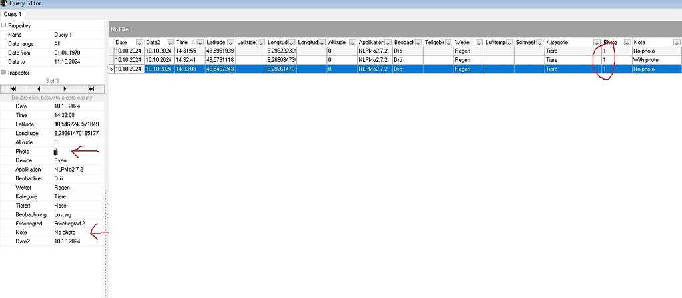The height and width of the screenshot is (298, 682).
Task: Open the Beobachter column filter dropdown
Action: click(418, 42)
